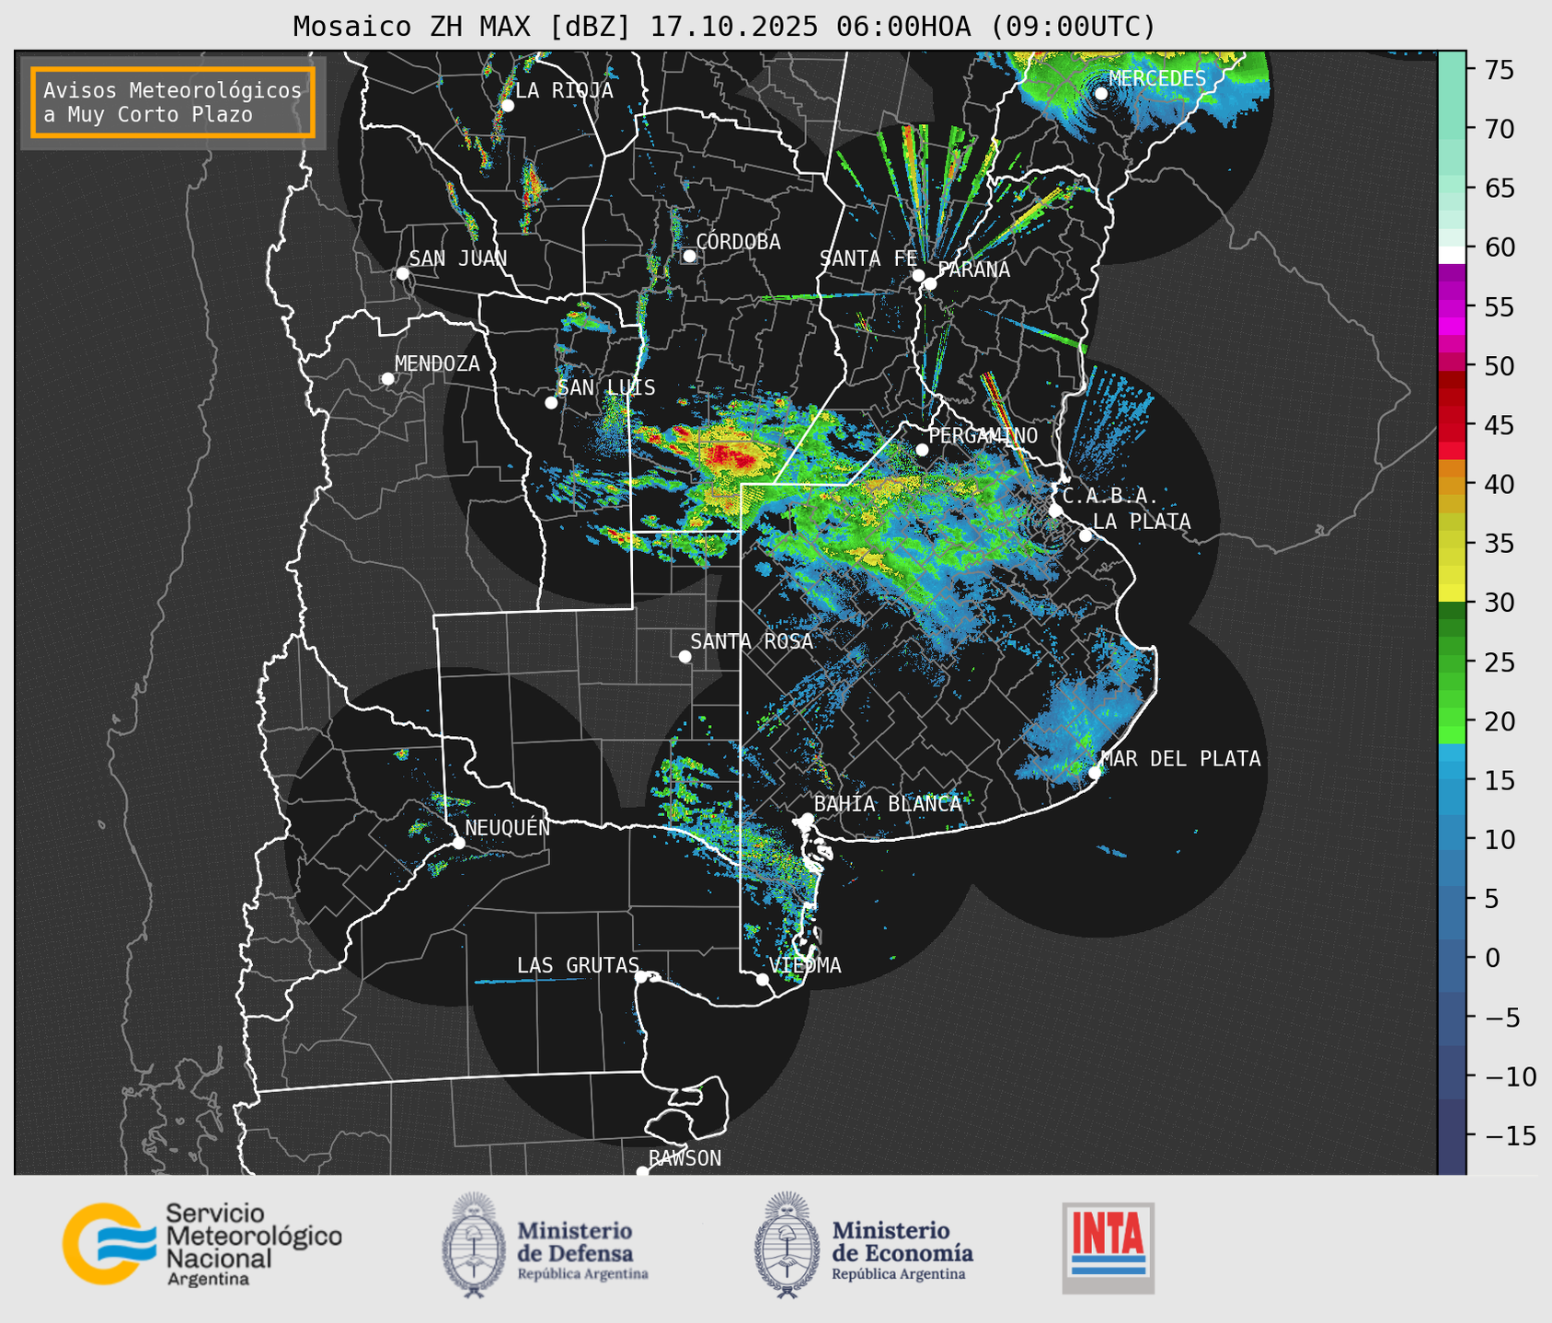Click the BAHÍA BLANCA marker dot
The image size is (1552, 1323).
[807, 819]
